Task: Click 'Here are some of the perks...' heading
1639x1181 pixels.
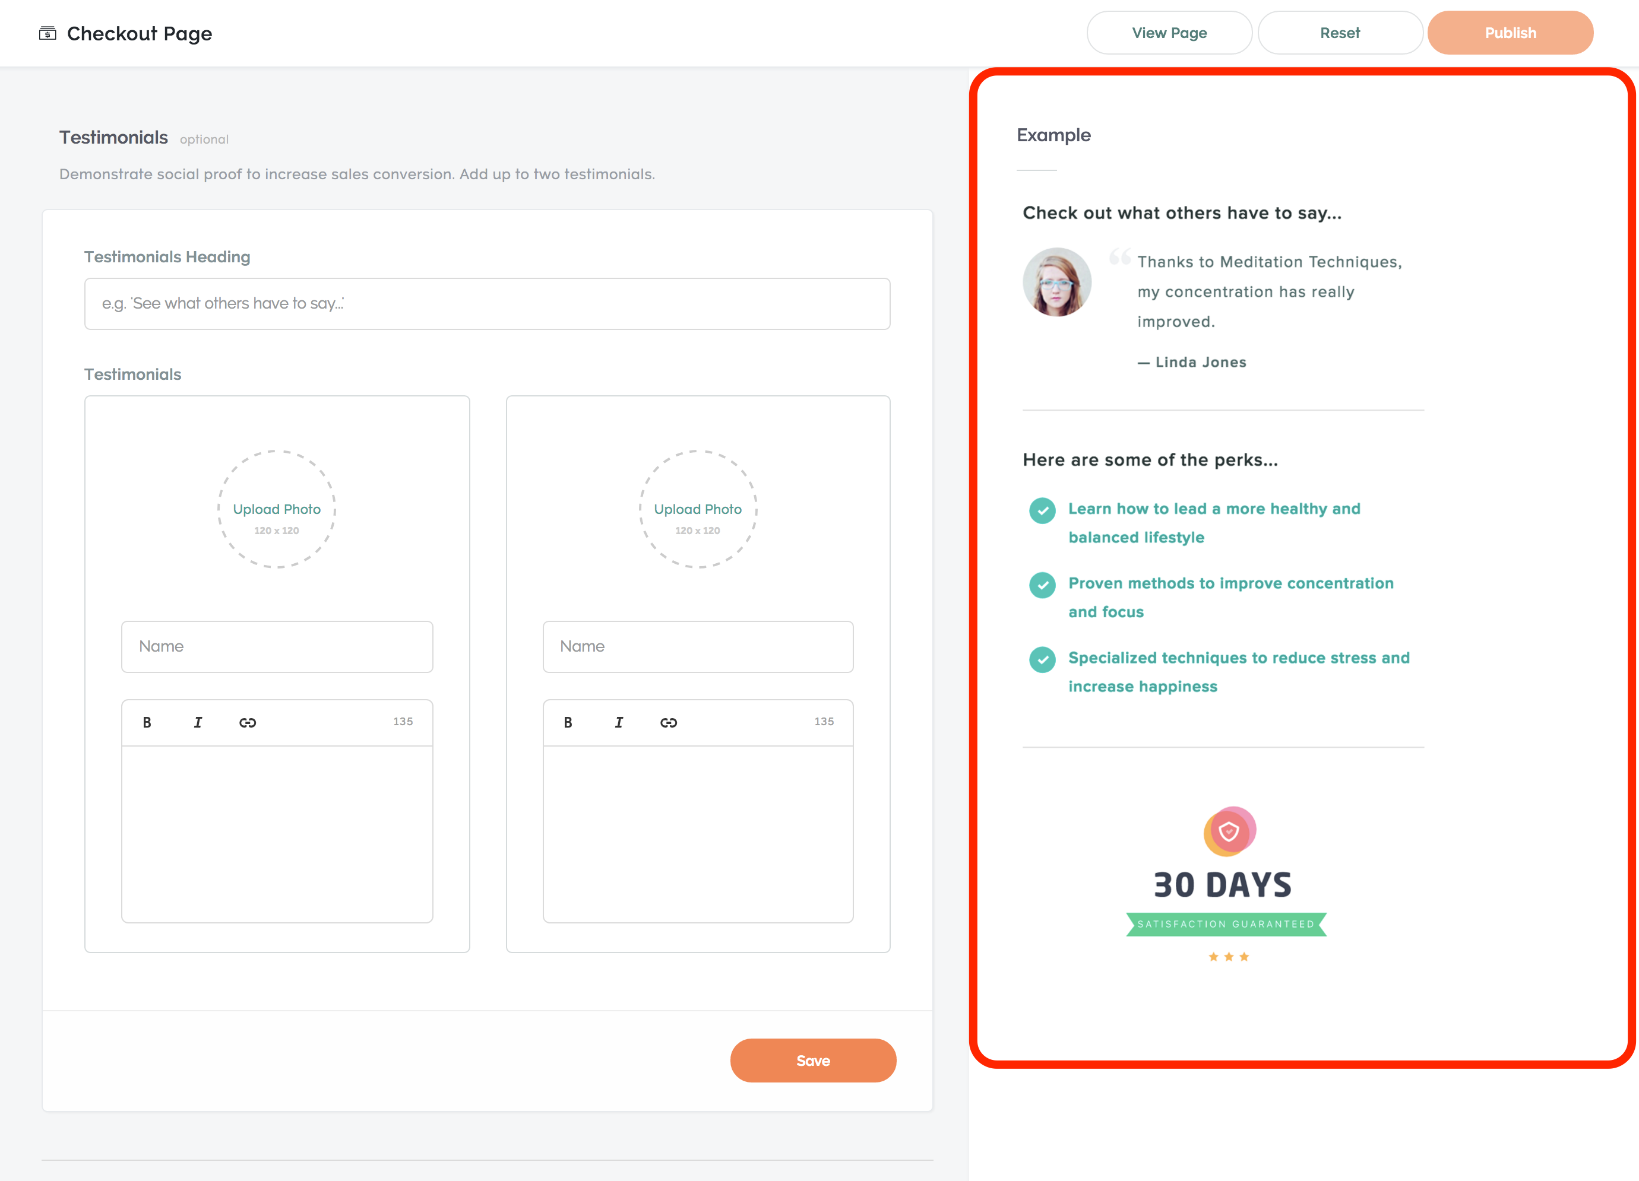Action: [x=1150, y=460]
